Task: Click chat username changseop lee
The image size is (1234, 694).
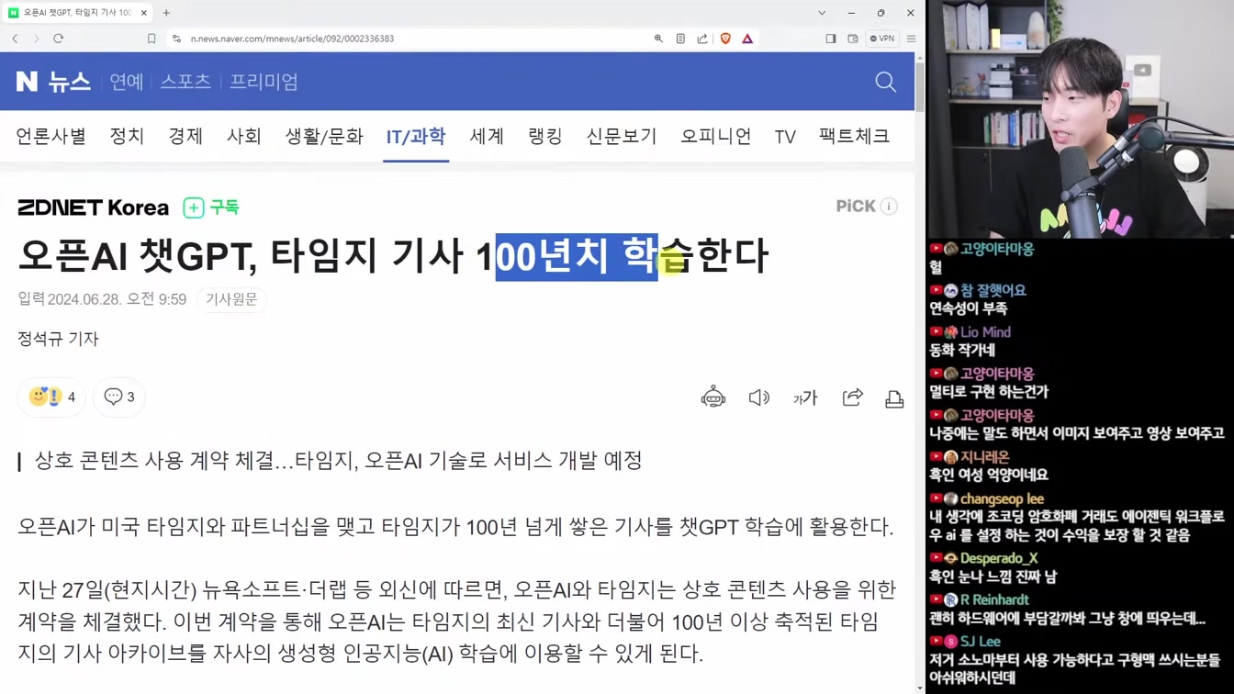Action: (x=1002, y=498)
